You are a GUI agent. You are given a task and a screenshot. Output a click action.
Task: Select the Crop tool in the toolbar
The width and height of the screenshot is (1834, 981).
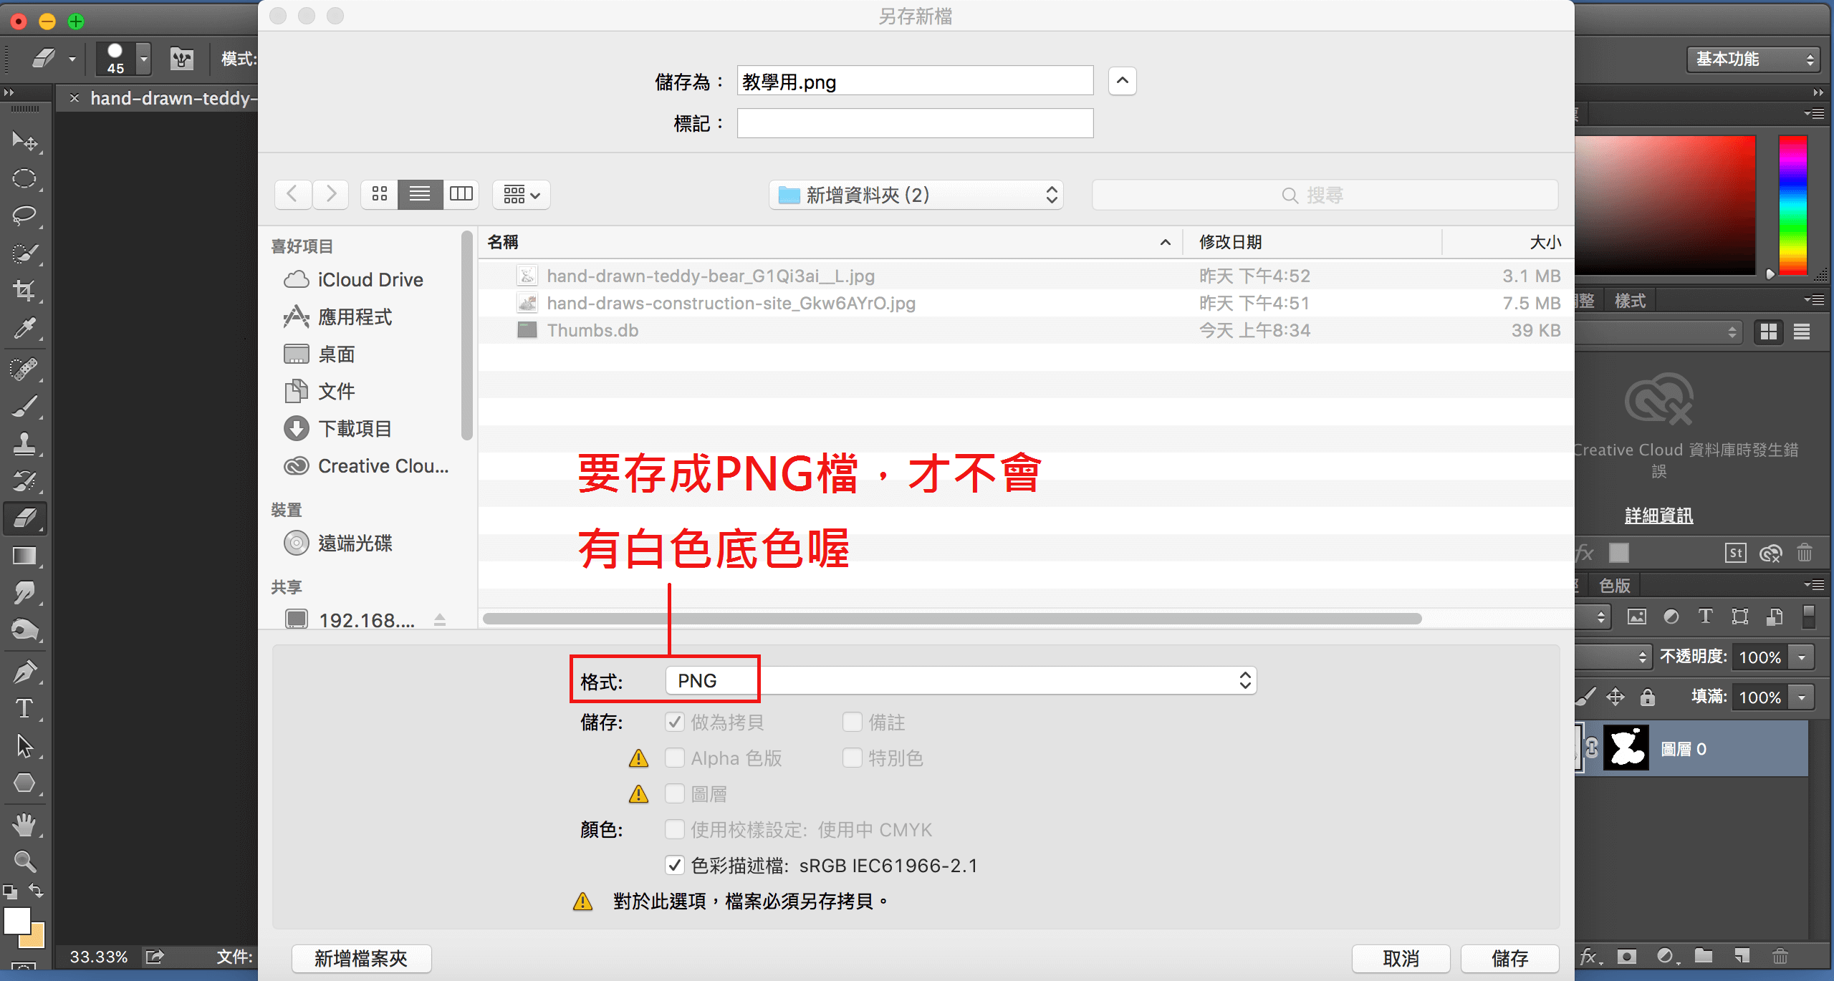click(24, 290)
